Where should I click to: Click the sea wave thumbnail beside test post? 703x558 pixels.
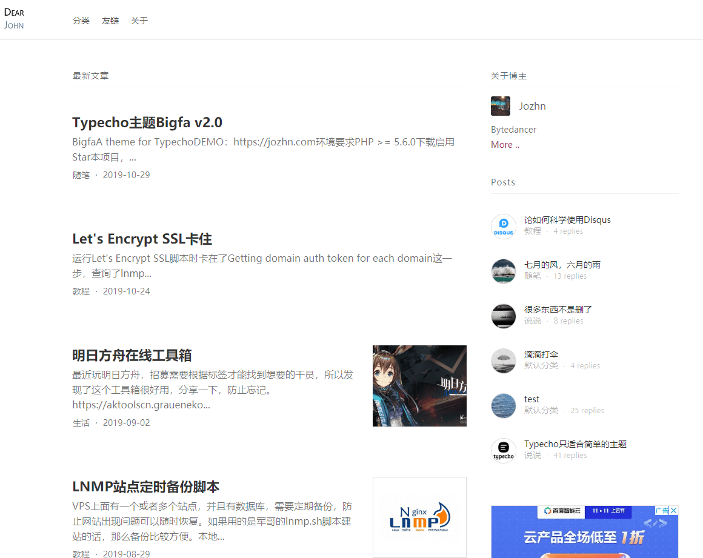click(504, 405)
